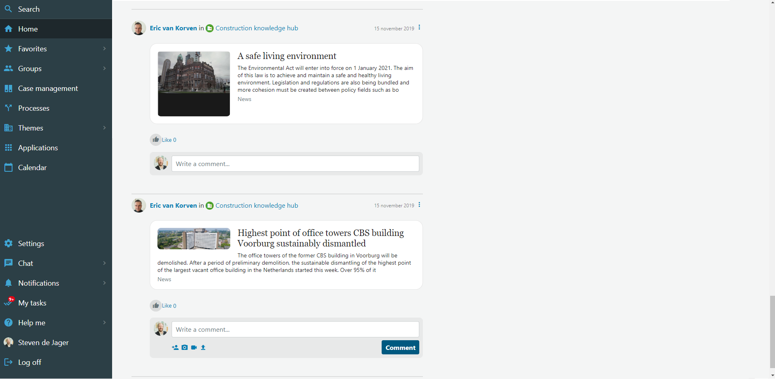Click the My tasks checkmark icon with the 9+ badge
This screenshot has height=379, width=775.
8,303
